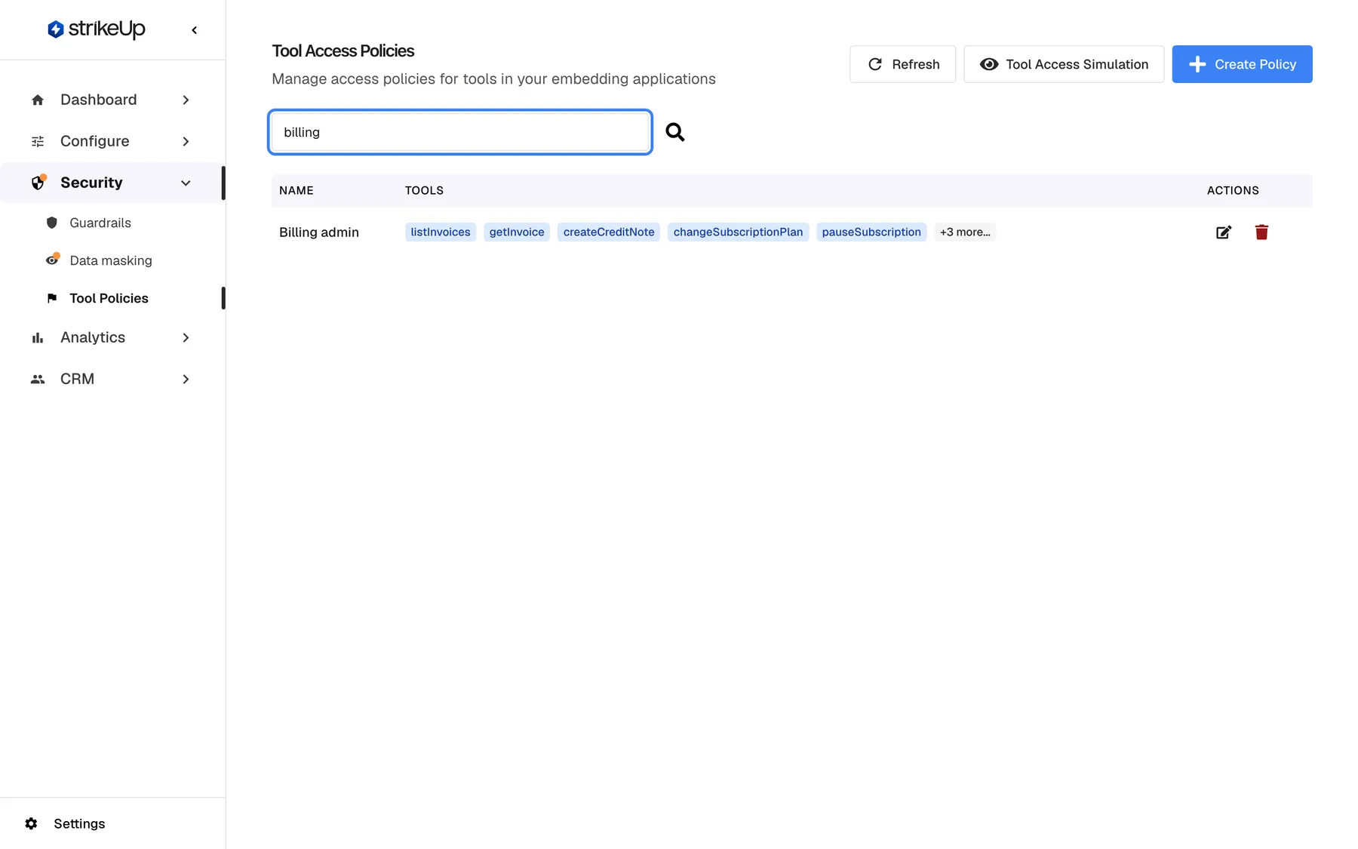Expand the CRM menu chevron

[x=186, y=379]
